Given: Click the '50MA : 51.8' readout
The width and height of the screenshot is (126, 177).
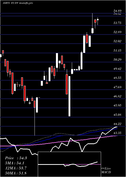Looking at the screenshot, I should pos(16,173).
